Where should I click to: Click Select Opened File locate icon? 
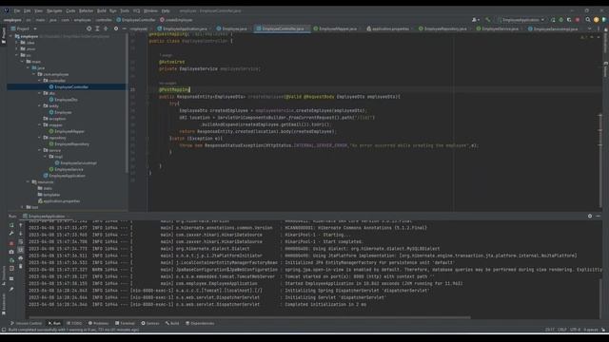[88, 28]
